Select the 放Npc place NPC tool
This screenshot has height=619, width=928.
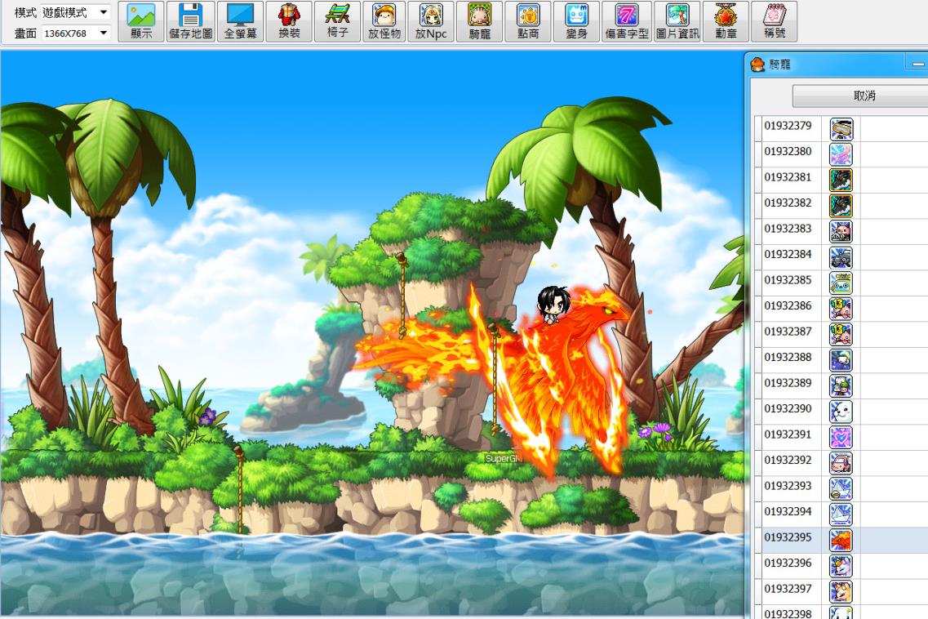point(431,22)
